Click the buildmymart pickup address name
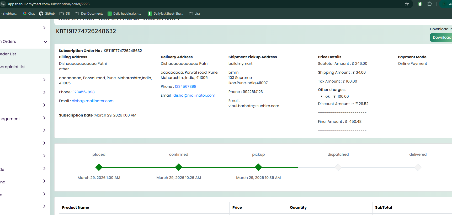Viewport: 452px width, 215px height. [240, 63]
